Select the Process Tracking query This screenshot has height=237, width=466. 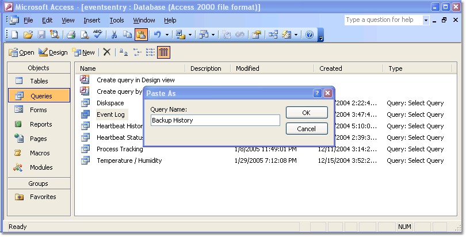click(x=120, y=149)
